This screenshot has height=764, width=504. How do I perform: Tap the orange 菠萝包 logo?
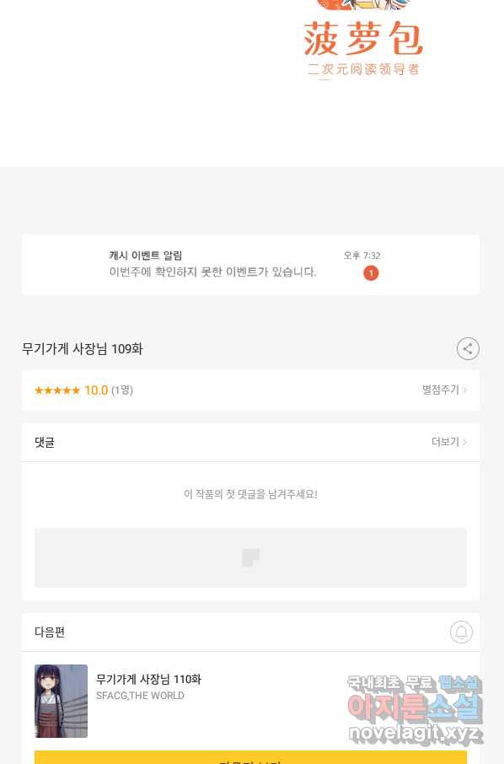pos(362,39)
